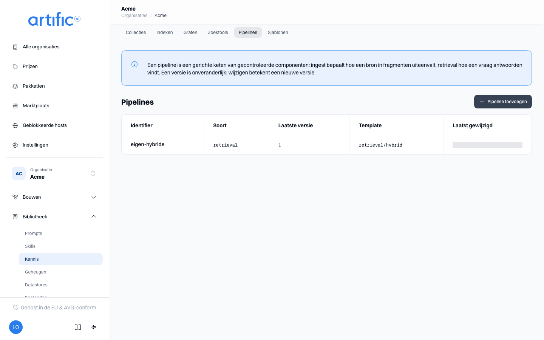Open the Skills library page
The width and height of the screenshot is (544, 340).
(61, 246)
